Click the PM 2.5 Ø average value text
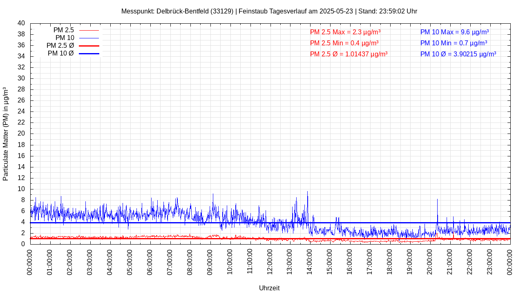The height and width of the screenshot is (294, 523). 349,54
